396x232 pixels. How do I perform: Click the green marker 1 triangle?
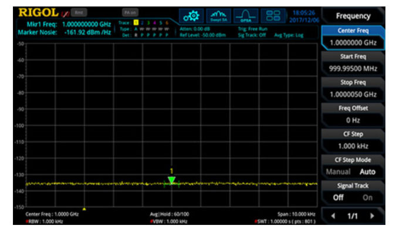click(171, 180)
